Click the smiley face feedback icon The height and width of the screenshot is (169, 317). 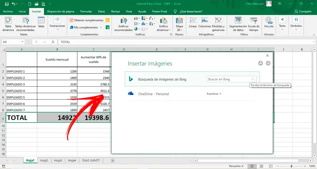pos(260,63)
